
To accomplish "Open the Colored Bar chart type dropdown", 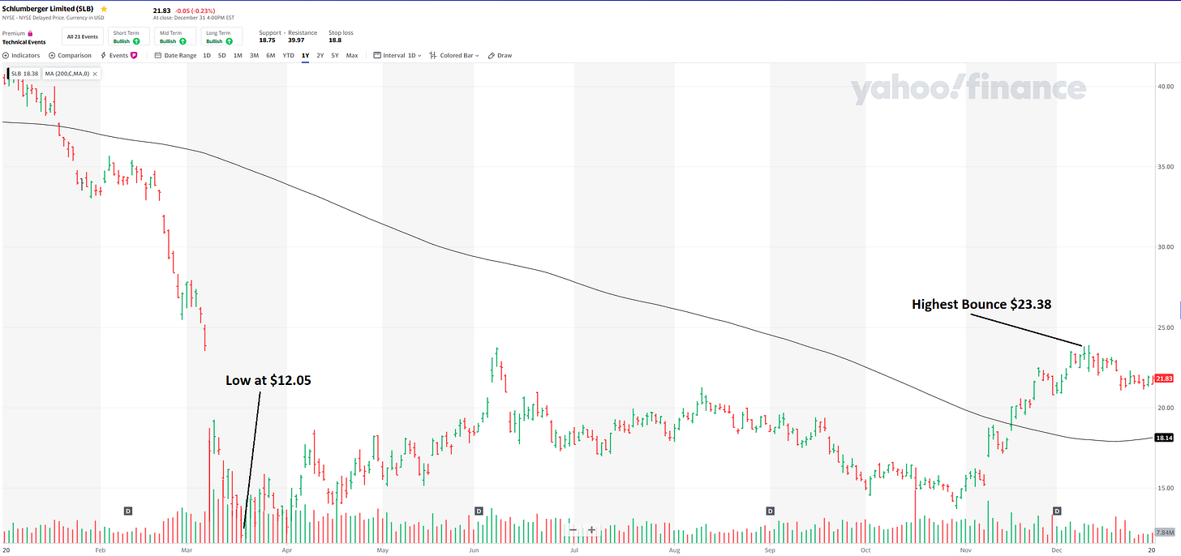I will (x=455, y=55).
